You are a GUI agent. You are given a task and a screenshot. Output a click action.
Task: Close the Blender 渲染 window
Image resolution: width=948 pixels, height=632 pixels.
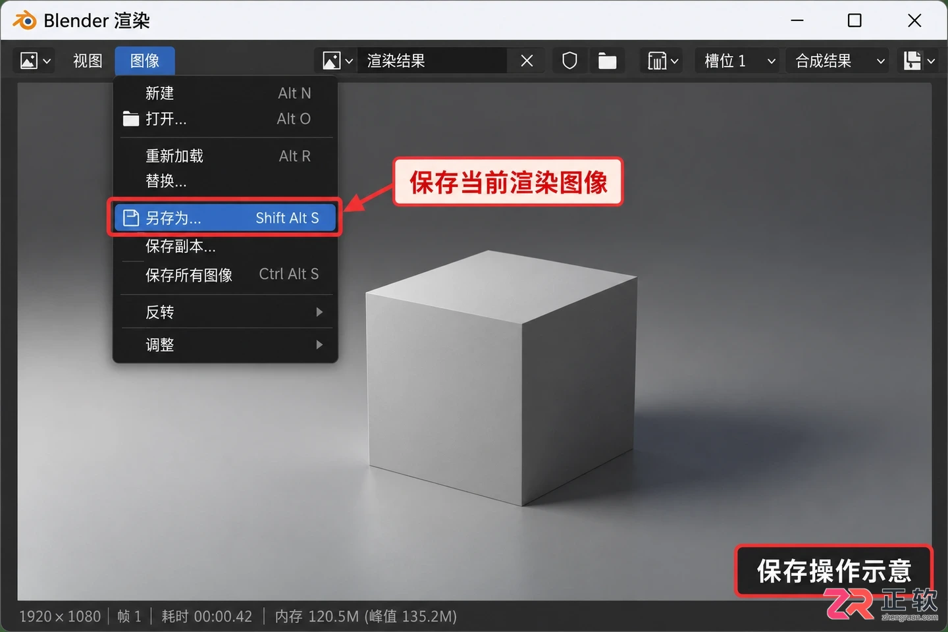point(914,20)
